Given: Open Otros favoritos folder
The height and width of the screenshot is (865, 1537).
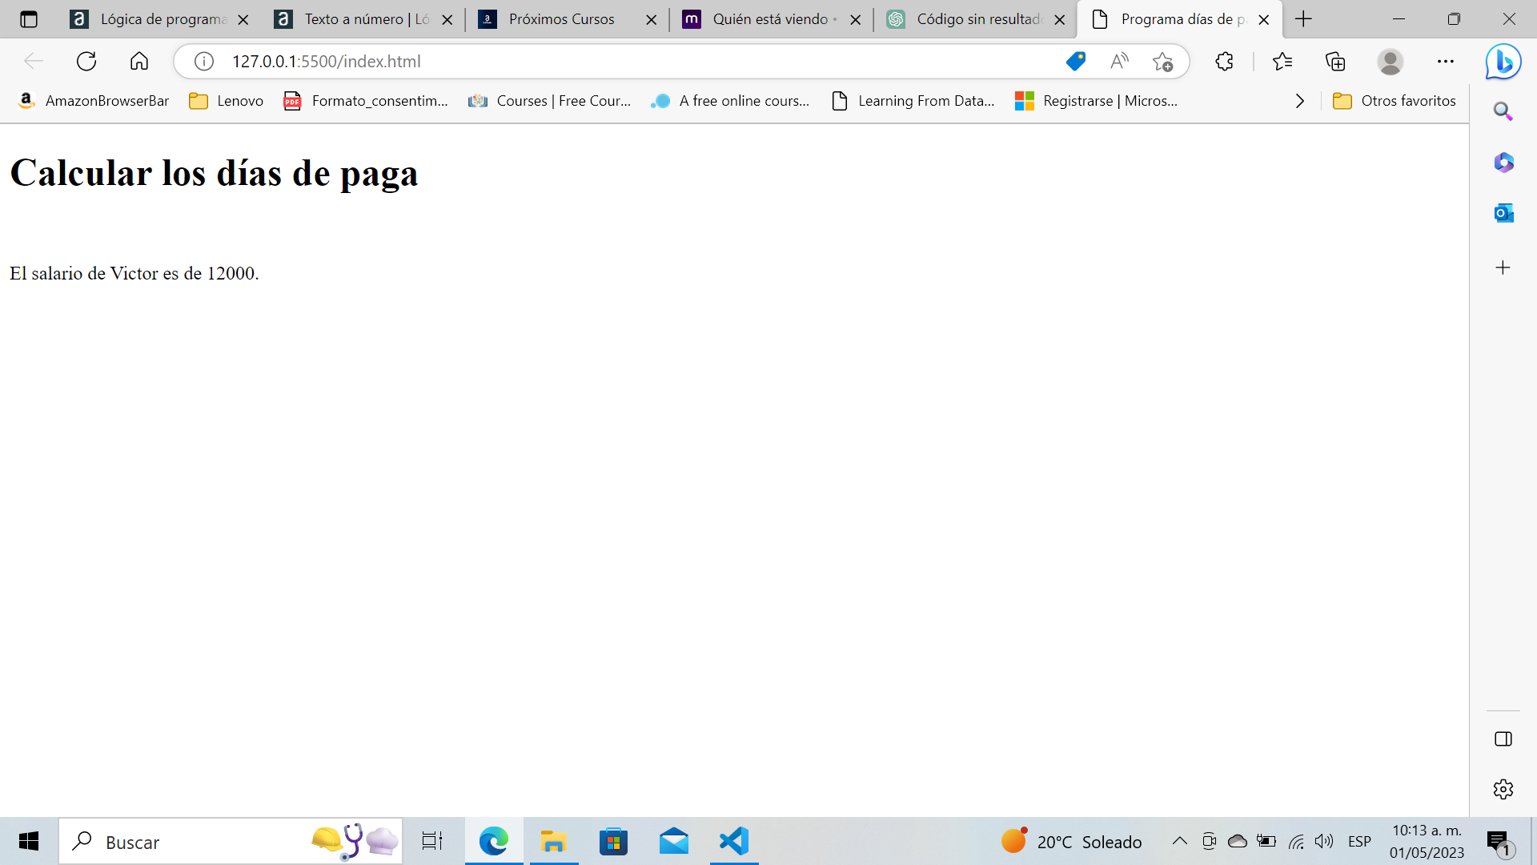Looking at the screenshot, I should point(1395,101).
